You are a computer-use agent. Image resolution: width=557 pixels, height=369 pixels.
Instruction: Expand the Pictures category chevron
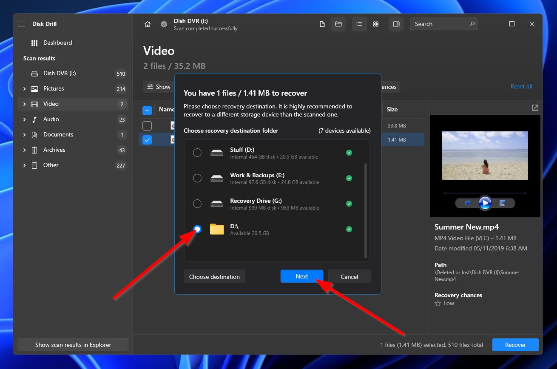click(24, 89)
